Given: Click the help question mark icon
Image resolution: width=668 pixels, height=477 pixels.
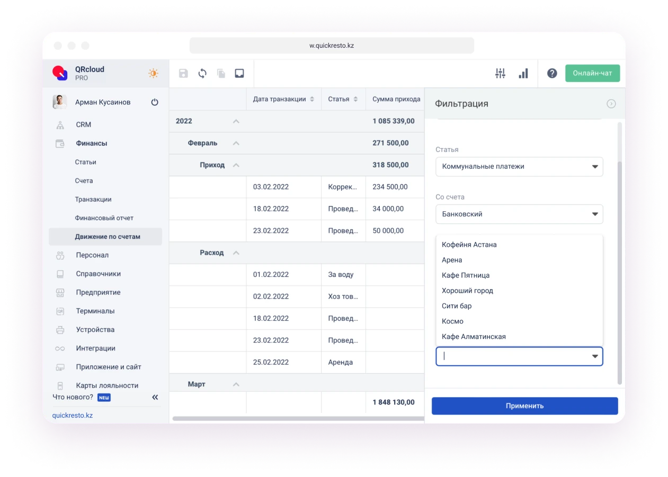Looking at the screenshot, I should coord(552,74).
